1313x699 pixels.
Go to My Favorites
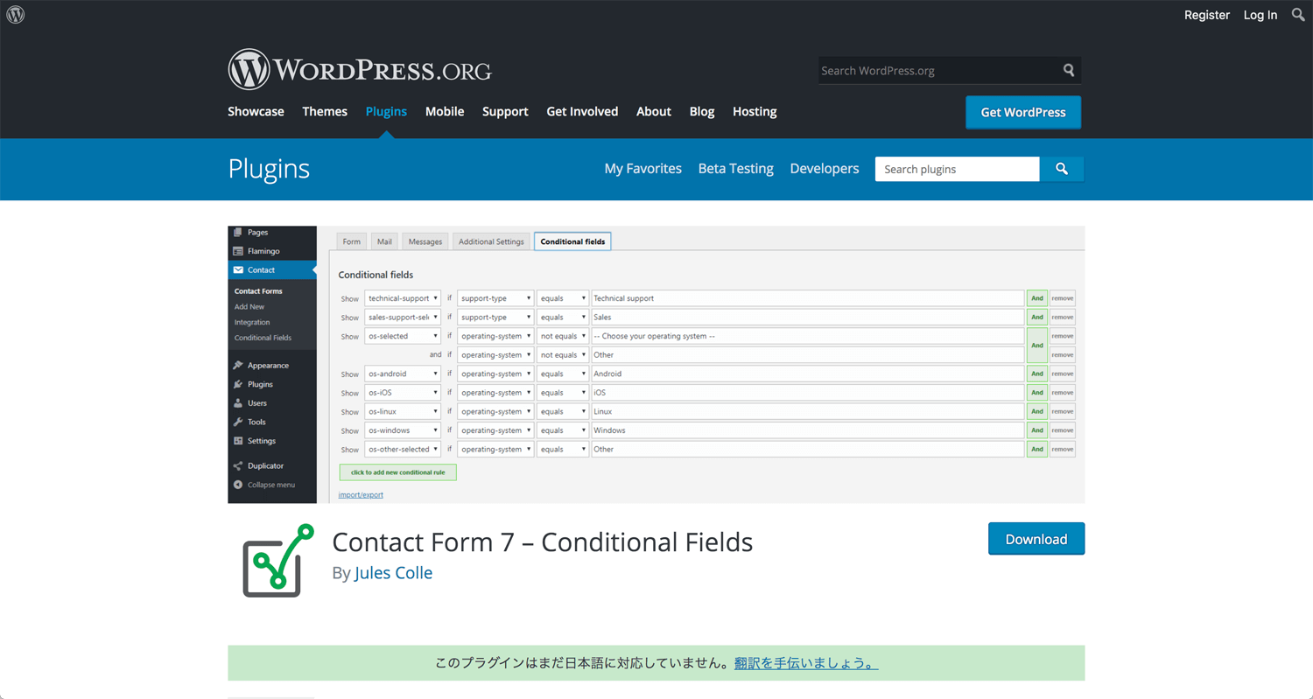coord(642,169)
